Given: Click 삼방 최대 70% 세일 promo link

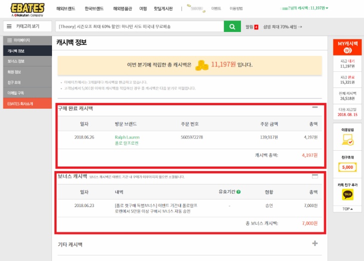Looking at the screenshot, I should 282,27.
